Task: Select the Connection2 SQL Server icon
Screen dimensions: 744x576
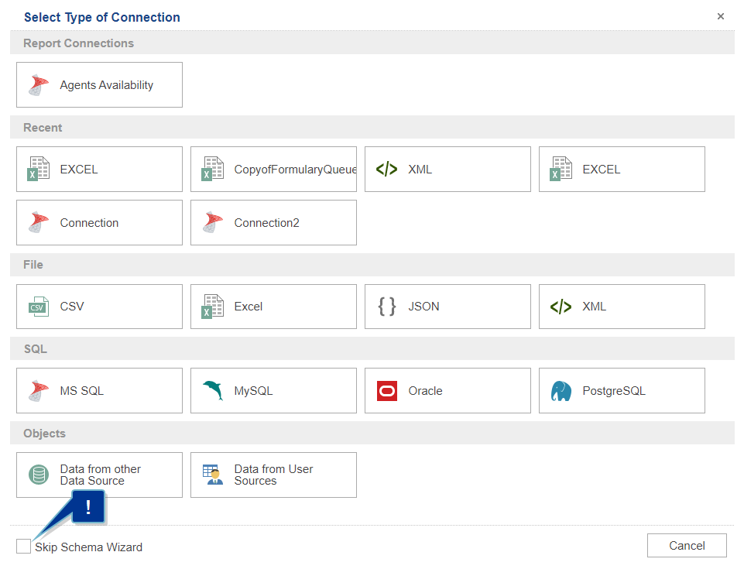Action: click(213, 222)
